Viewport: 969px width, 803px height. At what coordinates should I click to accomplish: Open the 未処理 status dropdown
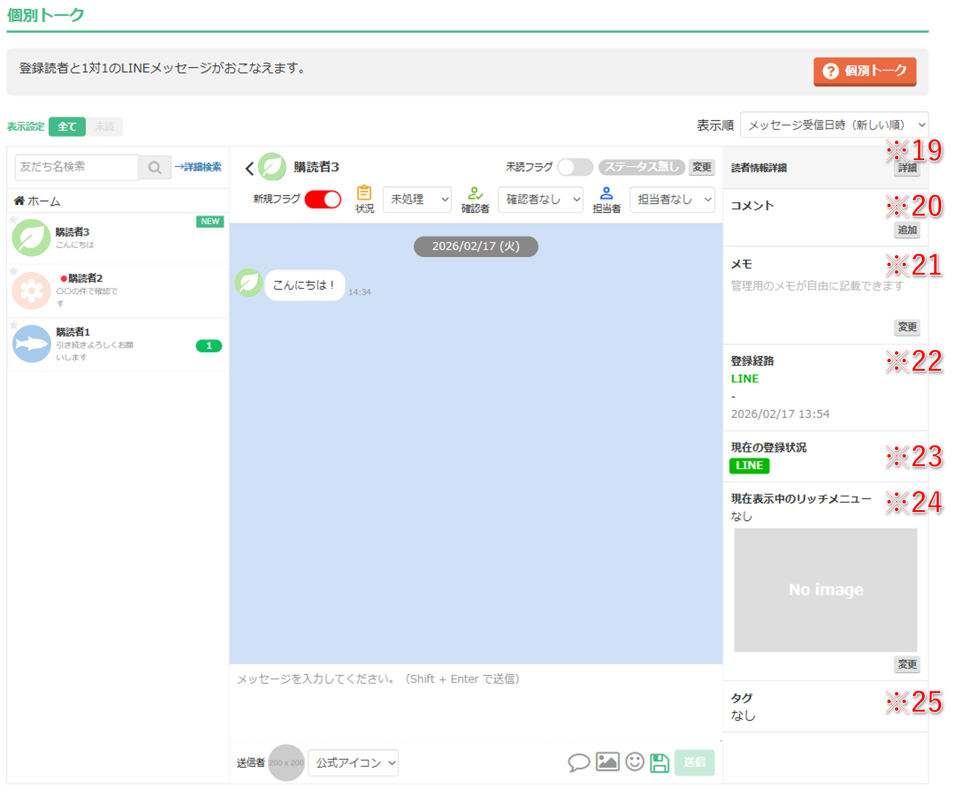tap(417, 200)
